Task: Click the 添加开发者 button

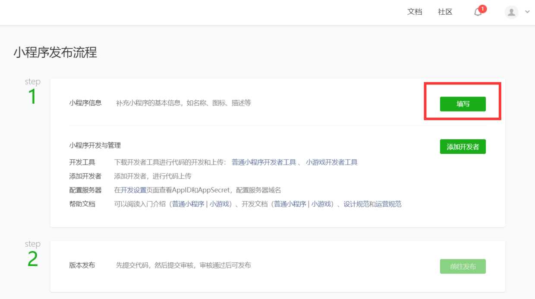Action: click(463, 146)
